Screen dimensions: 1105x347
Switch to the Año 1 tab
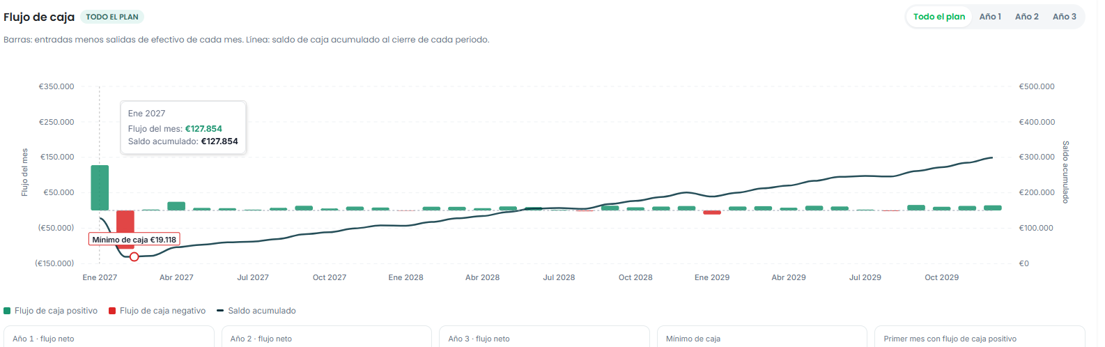[990, 17]
